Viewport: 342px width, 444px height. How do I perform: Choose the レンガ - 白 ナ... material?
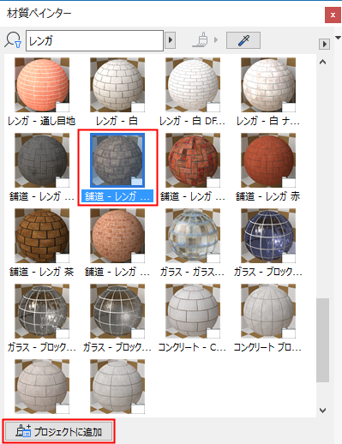[x=268, y=92]
